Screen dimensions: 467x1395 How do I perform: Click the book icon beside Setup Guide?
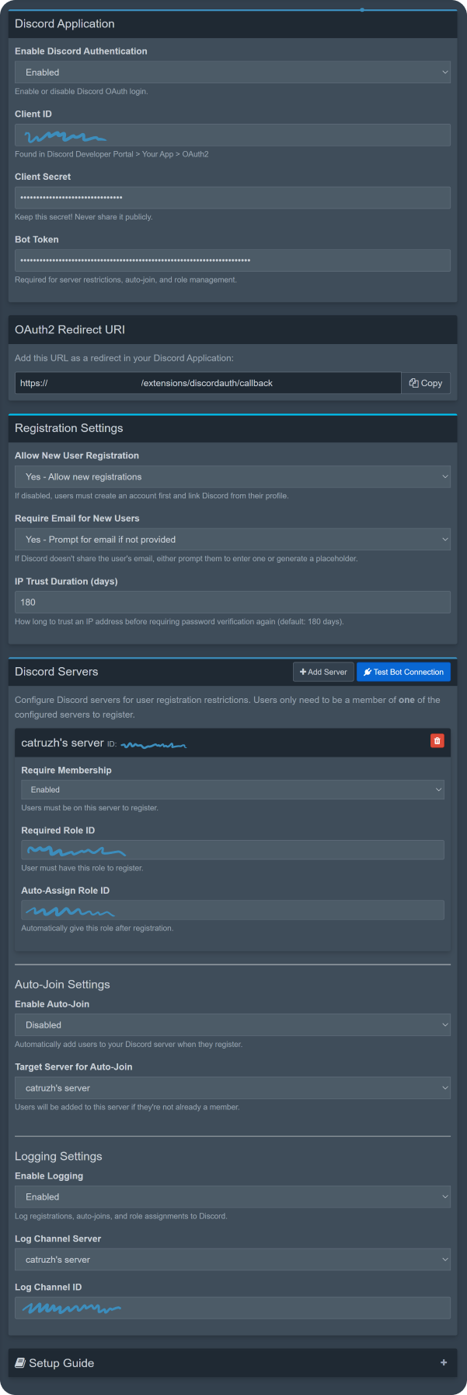20,1362
